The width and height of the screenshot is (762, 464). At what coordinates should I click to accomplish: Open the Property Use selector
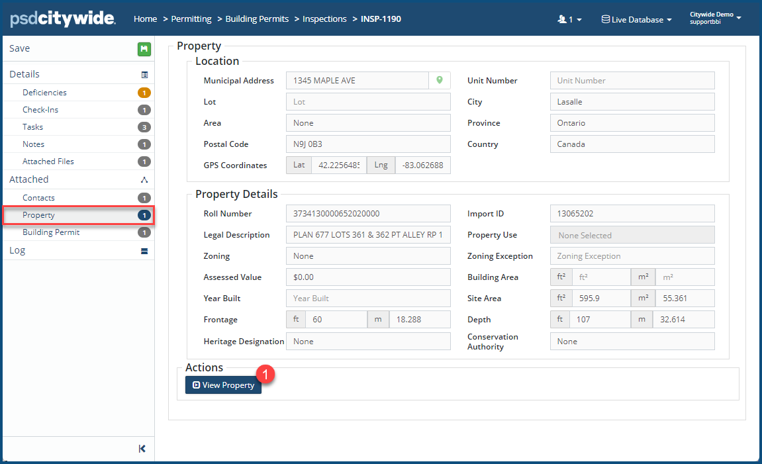632,235
